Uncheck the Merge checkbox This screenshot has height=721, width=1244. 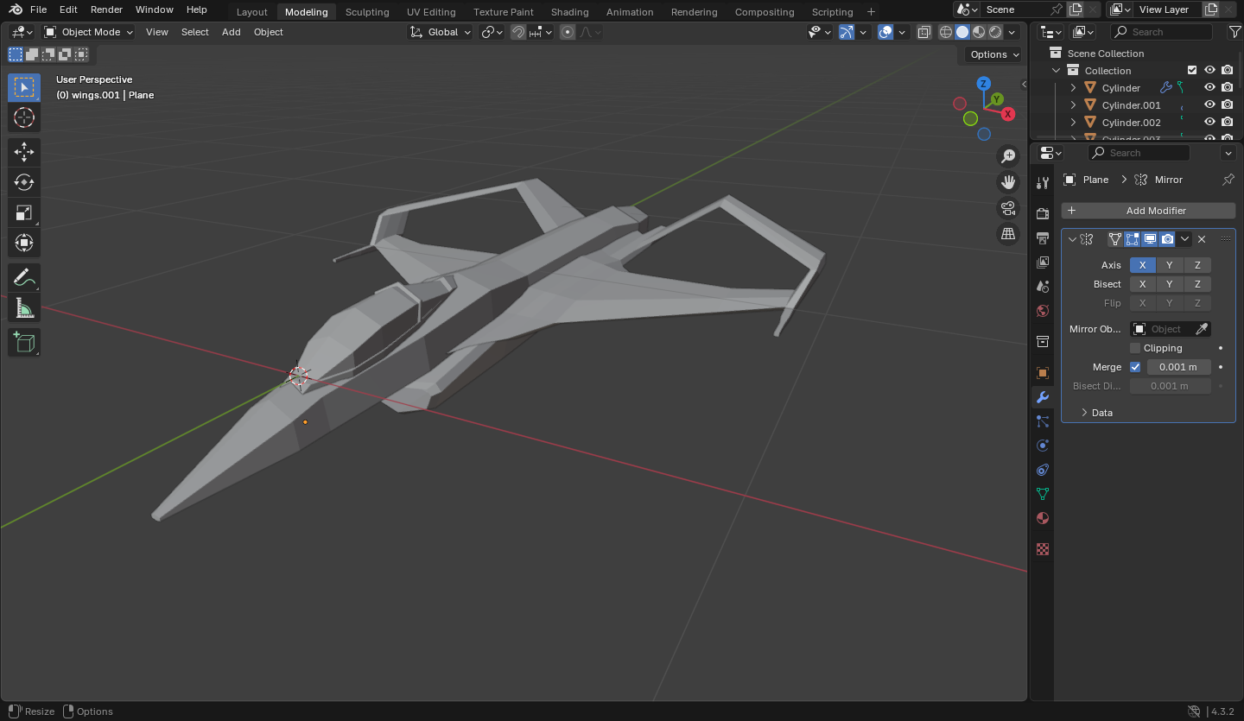click(1135, 367)
